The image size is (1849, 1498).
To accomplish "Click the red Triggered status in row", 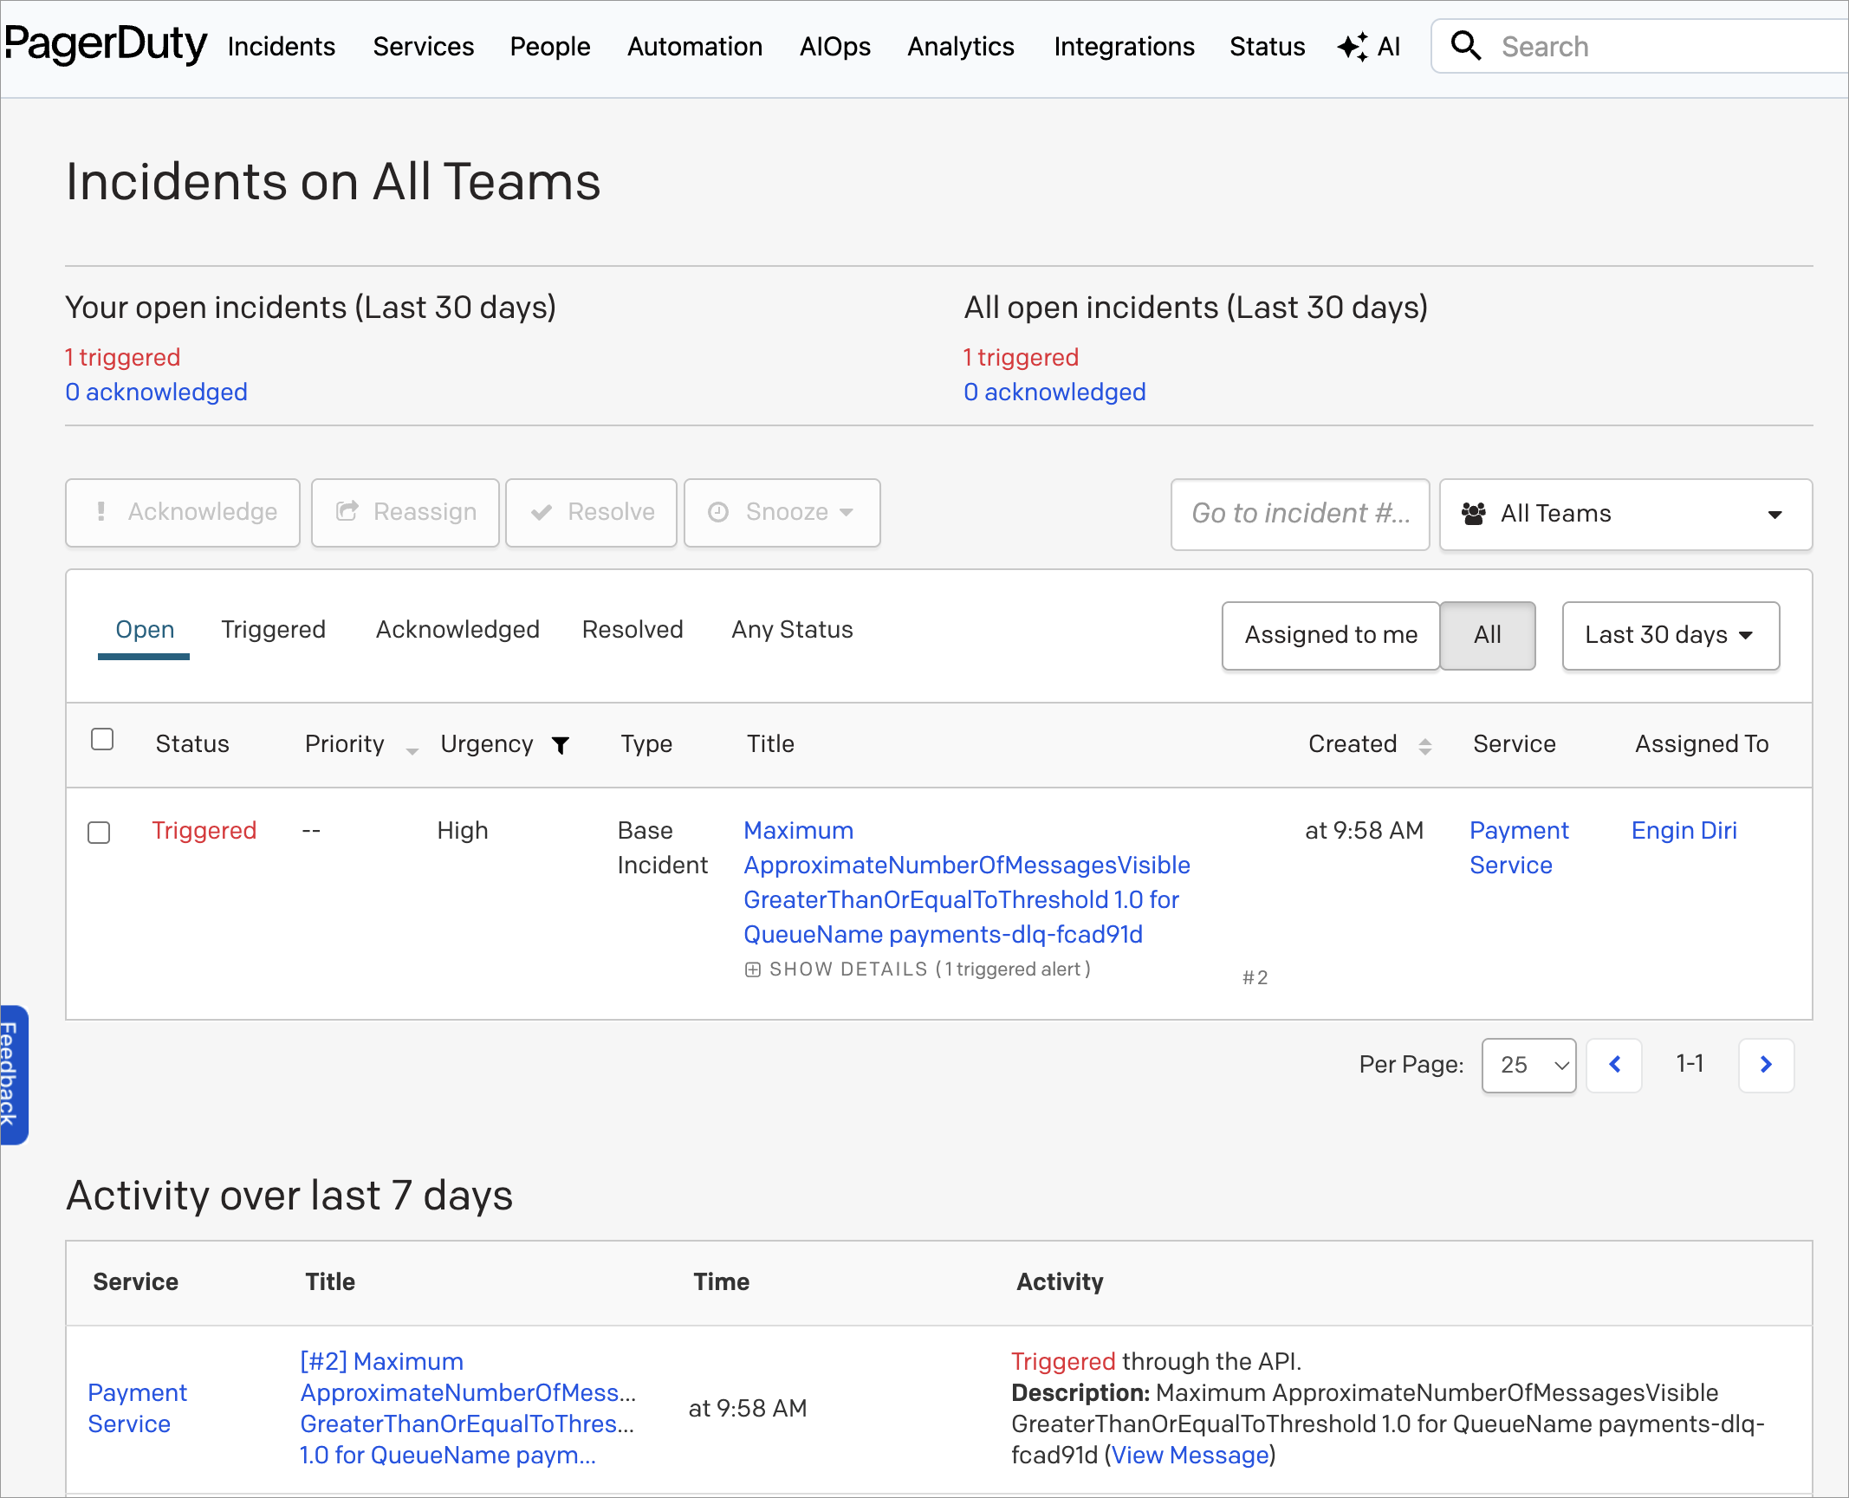I will pyautogui.click(x=204, y=831).
